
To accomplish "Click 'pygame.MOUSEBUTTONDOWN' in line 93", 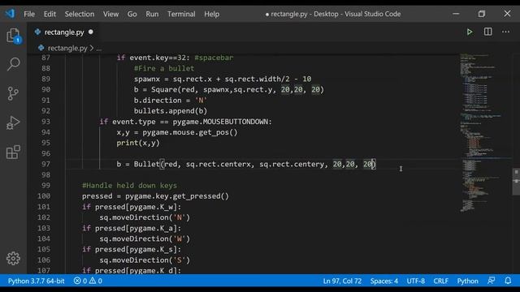I will click(x=221, y=122).
